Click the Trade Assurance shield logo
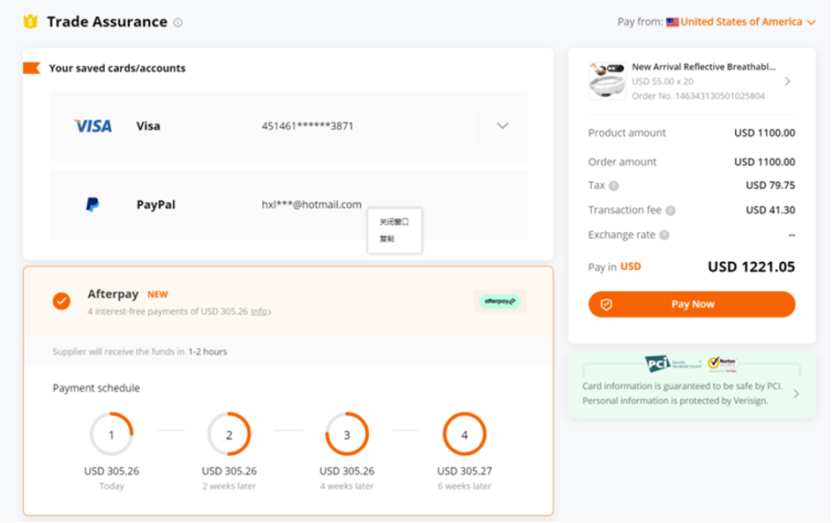The image size is (832, 523). pos(31,22)
